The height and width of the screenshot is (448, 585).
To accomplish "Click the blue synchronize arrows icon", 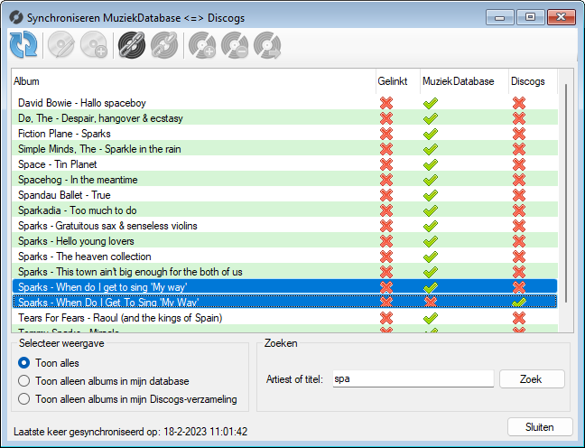I will coord(23,45).
